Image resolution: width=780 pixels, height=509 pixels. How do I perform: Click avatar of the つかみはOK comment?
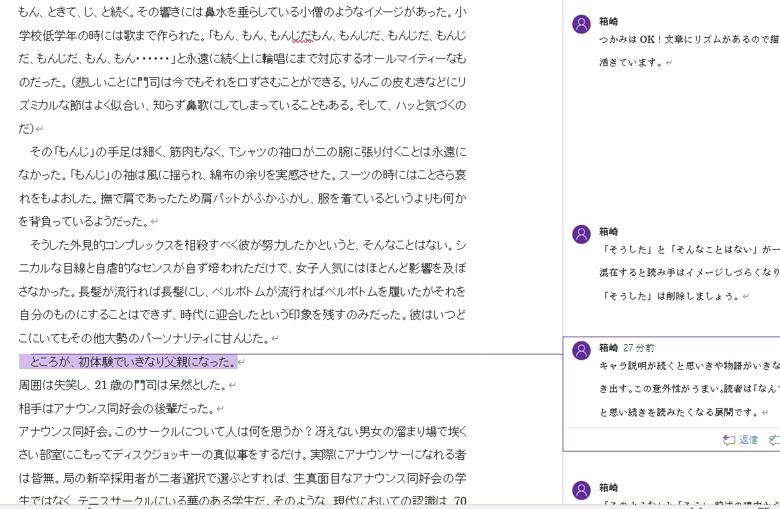(x=581, y=24)
